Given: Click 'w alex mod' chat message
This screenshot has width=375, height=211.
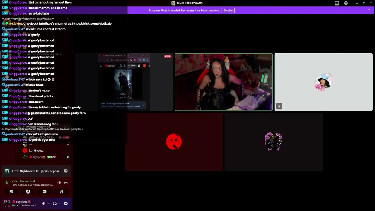Looking at the screenshot, I should coord(35,85).
